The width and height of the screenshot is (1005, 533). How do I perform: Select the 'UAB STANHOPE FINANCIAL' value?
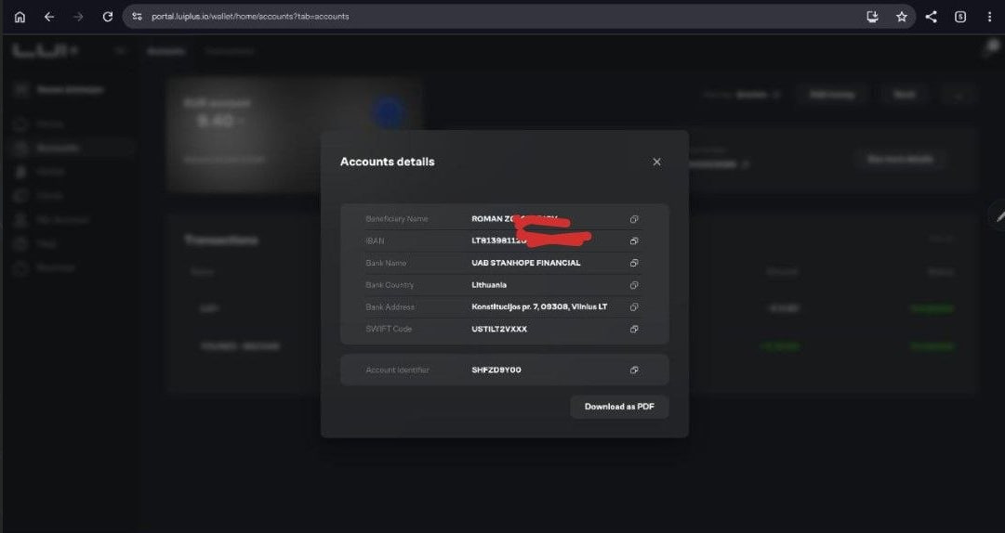point(526,263)
